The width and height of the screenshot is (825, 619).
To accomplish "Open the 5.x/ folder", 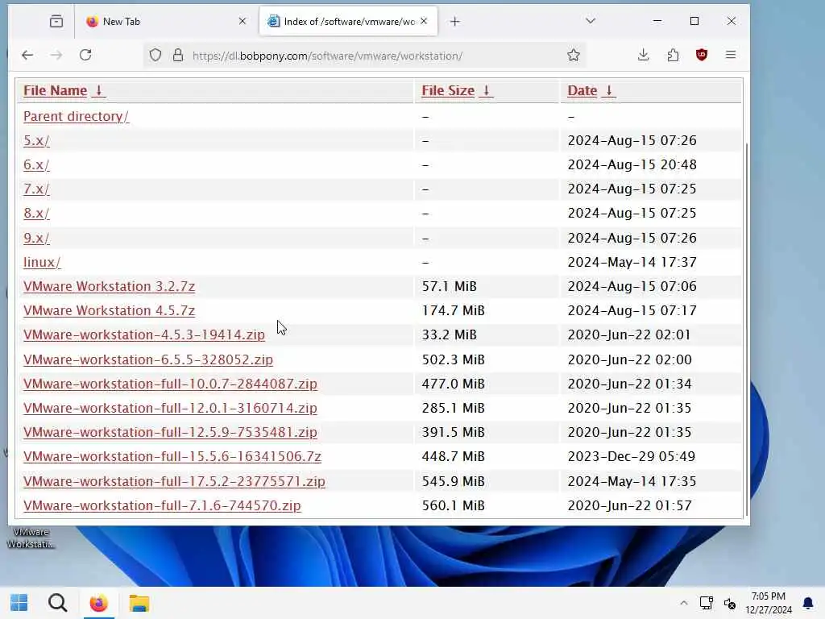I will click(36, 140).
